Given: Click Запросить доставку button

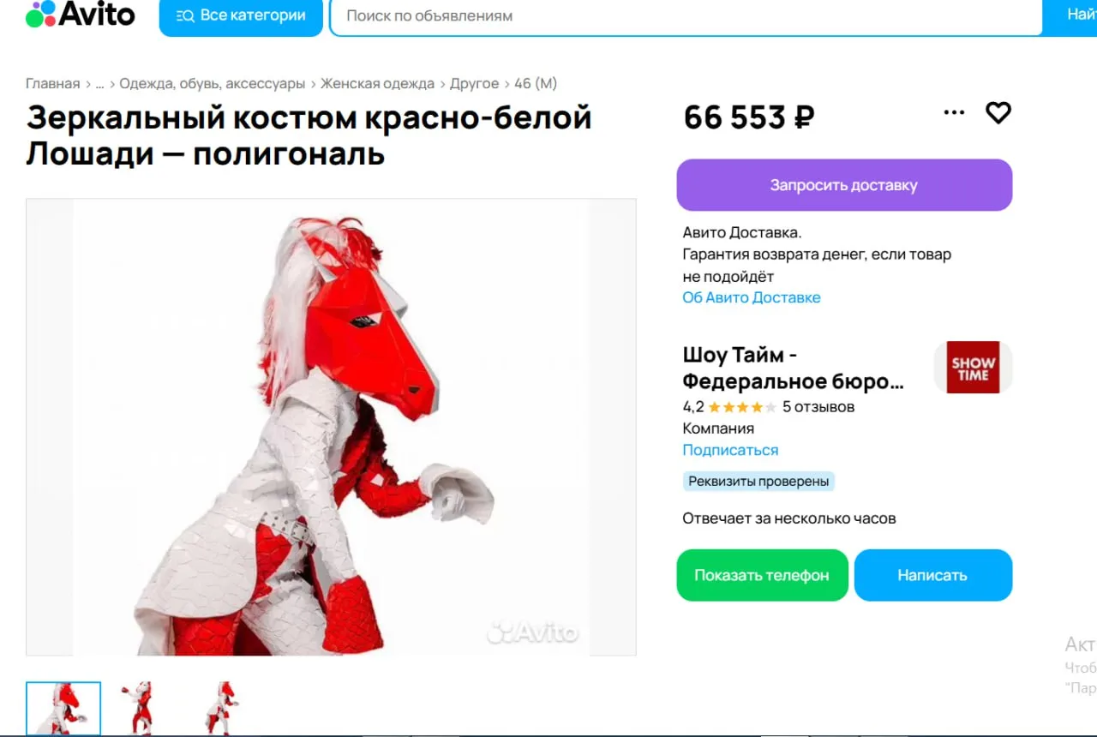Looking at the screenshot, I should (x=844, y=185).
